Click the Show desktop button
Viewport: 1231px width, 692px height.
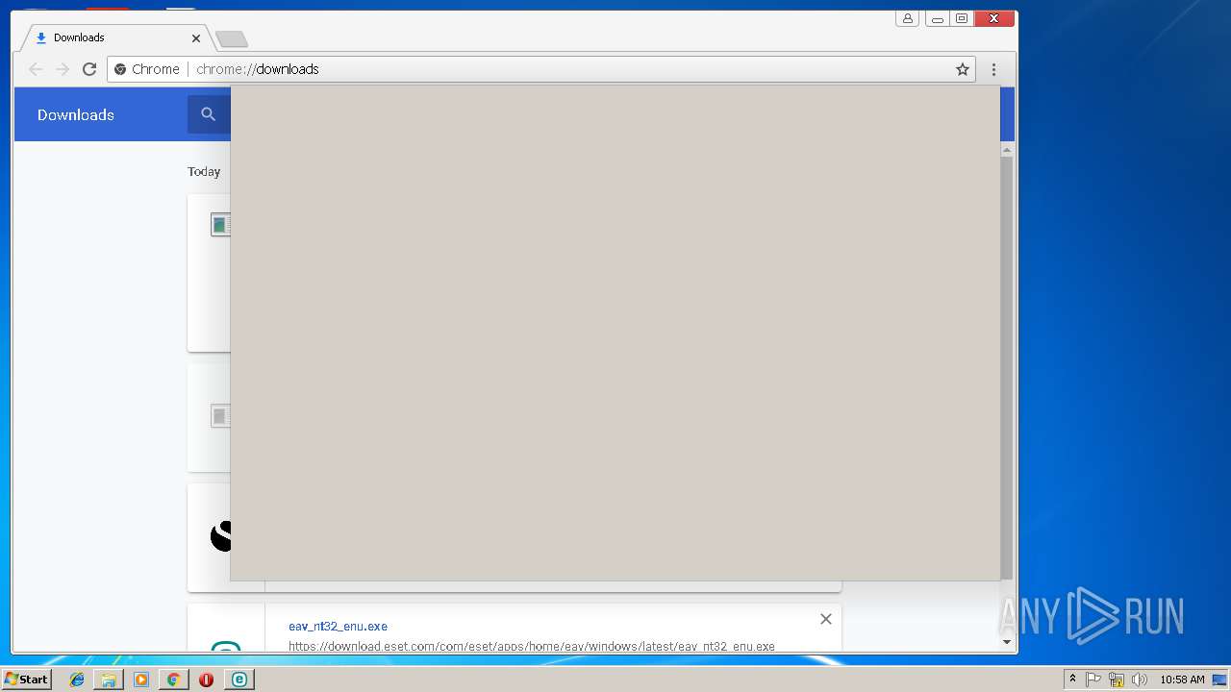pyautogui.click(x=1219, y=680)
